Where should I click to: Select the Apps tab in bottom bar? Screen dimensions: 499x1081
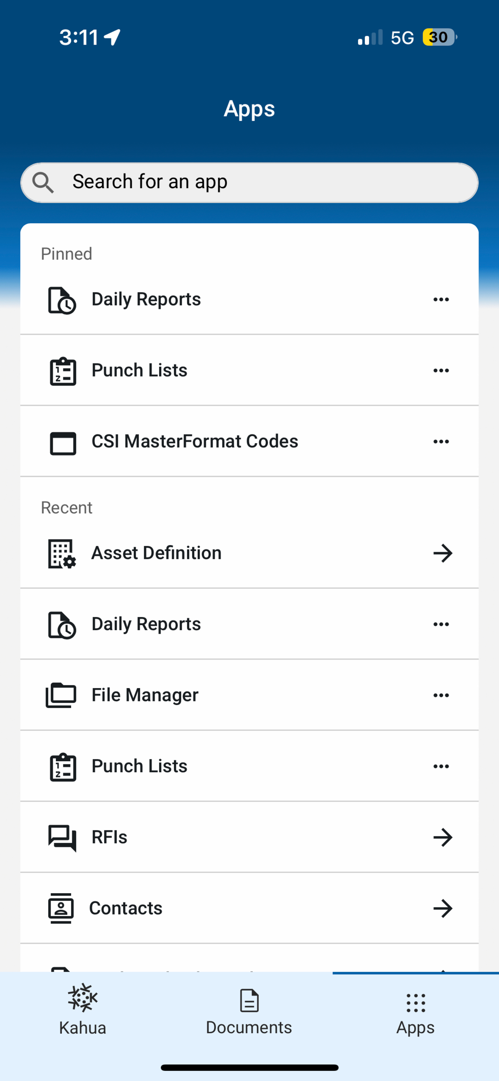[415, 1013]
